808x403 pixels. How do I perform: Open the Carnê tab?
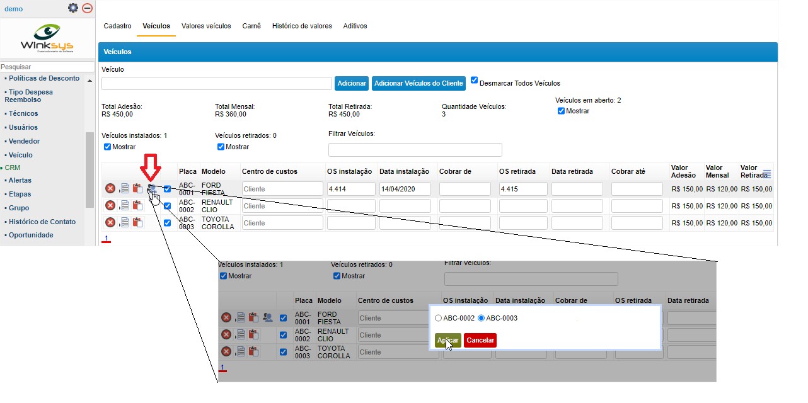pos(251,26)
